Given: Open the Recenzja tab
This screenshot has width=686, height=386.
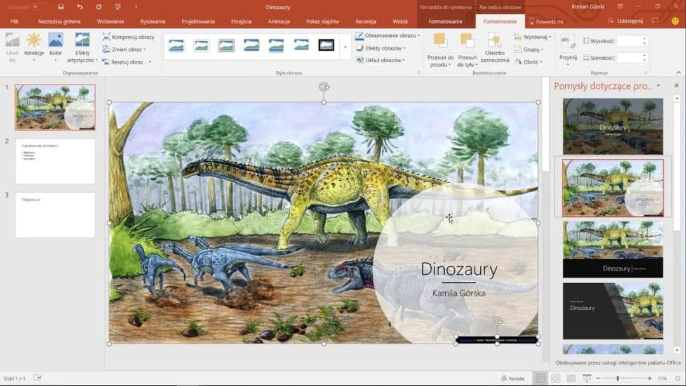Looking at the screenshot, I should tap(366, 20).
